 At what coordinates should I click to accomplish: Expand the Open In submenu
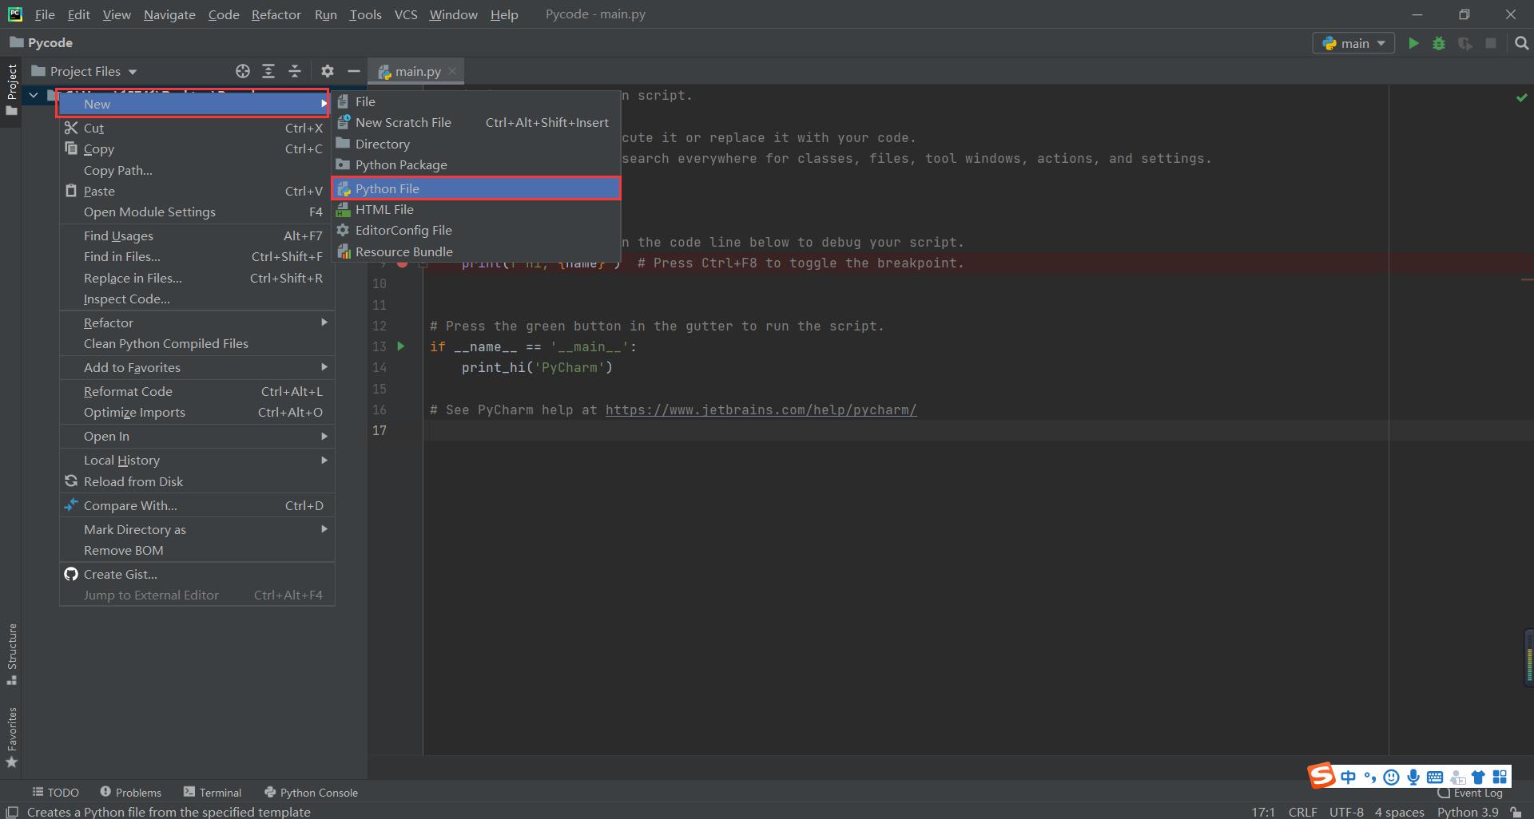tap(197, 436)
